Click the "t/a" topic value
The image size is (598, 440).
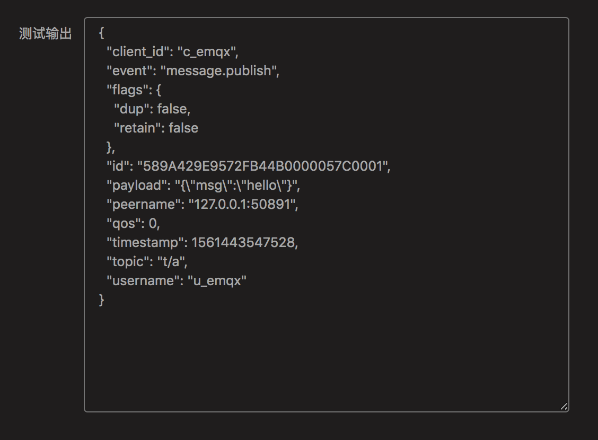pos(171,262)
